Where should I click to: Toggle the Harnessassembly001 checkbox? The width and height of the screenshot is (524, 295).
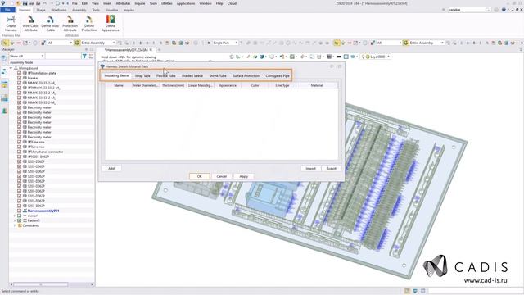point(19,211)
